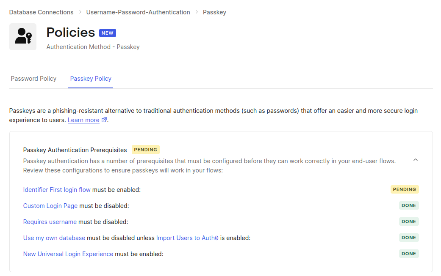Click the passkey user-key icon
Image resolution: width=441 pixels, height=276 pixels.
[x=23, y=37]
